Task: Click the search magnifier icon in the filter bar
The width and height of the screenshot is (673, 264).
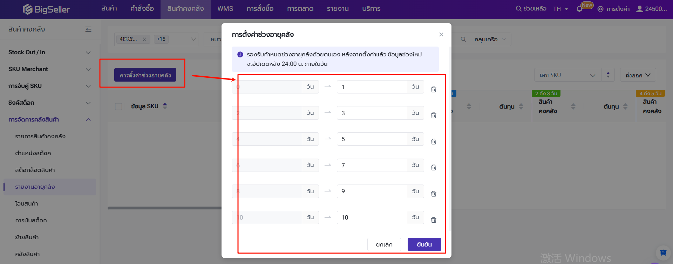Action: click(463, 39)
